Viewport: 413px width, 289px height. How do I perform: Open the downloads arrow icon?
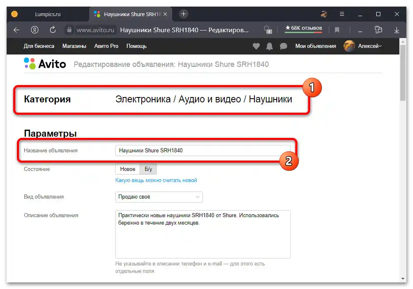[x=396, y=30]
